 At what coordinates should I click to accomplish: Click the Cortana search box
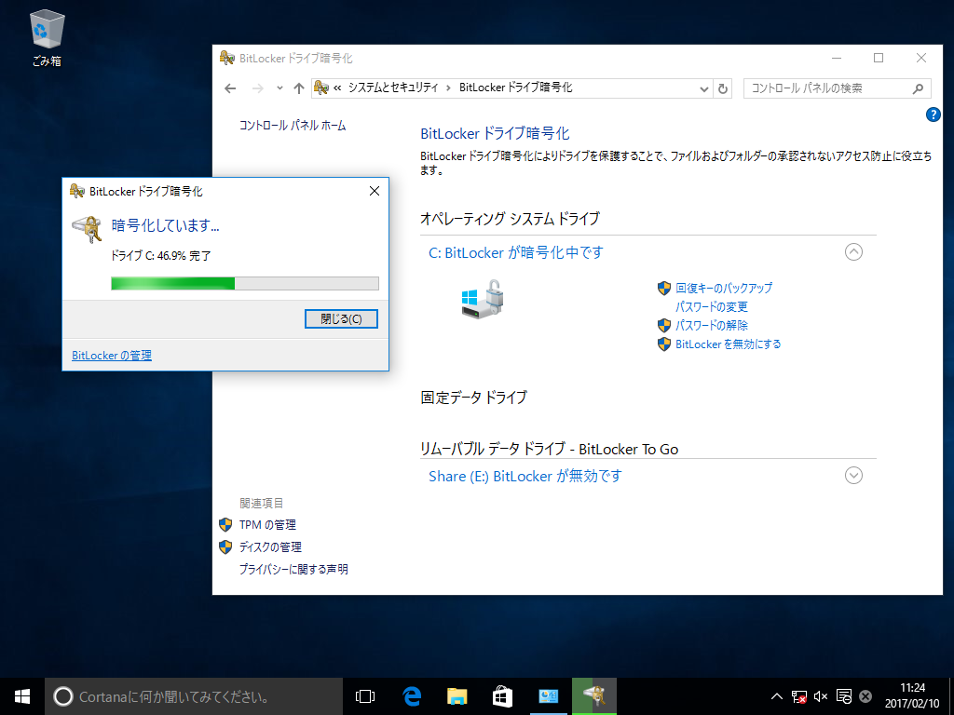[x=194, y=696]
